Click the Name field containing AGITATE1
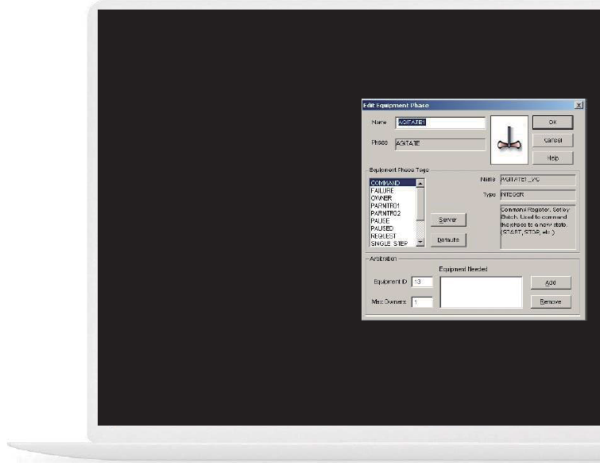This screenshot has width=600, height=463. [439, 123]
